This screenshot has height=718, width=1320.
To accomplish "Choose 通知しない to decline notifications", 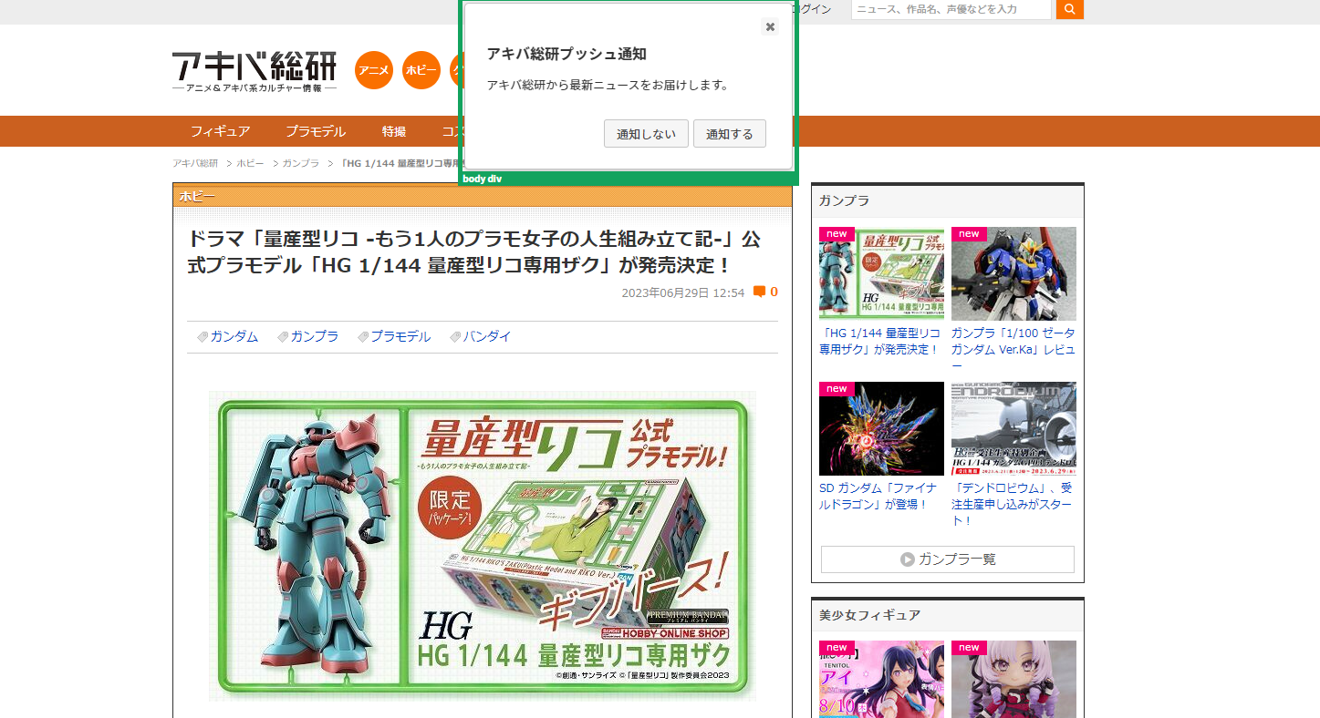I will pos(646,133).
